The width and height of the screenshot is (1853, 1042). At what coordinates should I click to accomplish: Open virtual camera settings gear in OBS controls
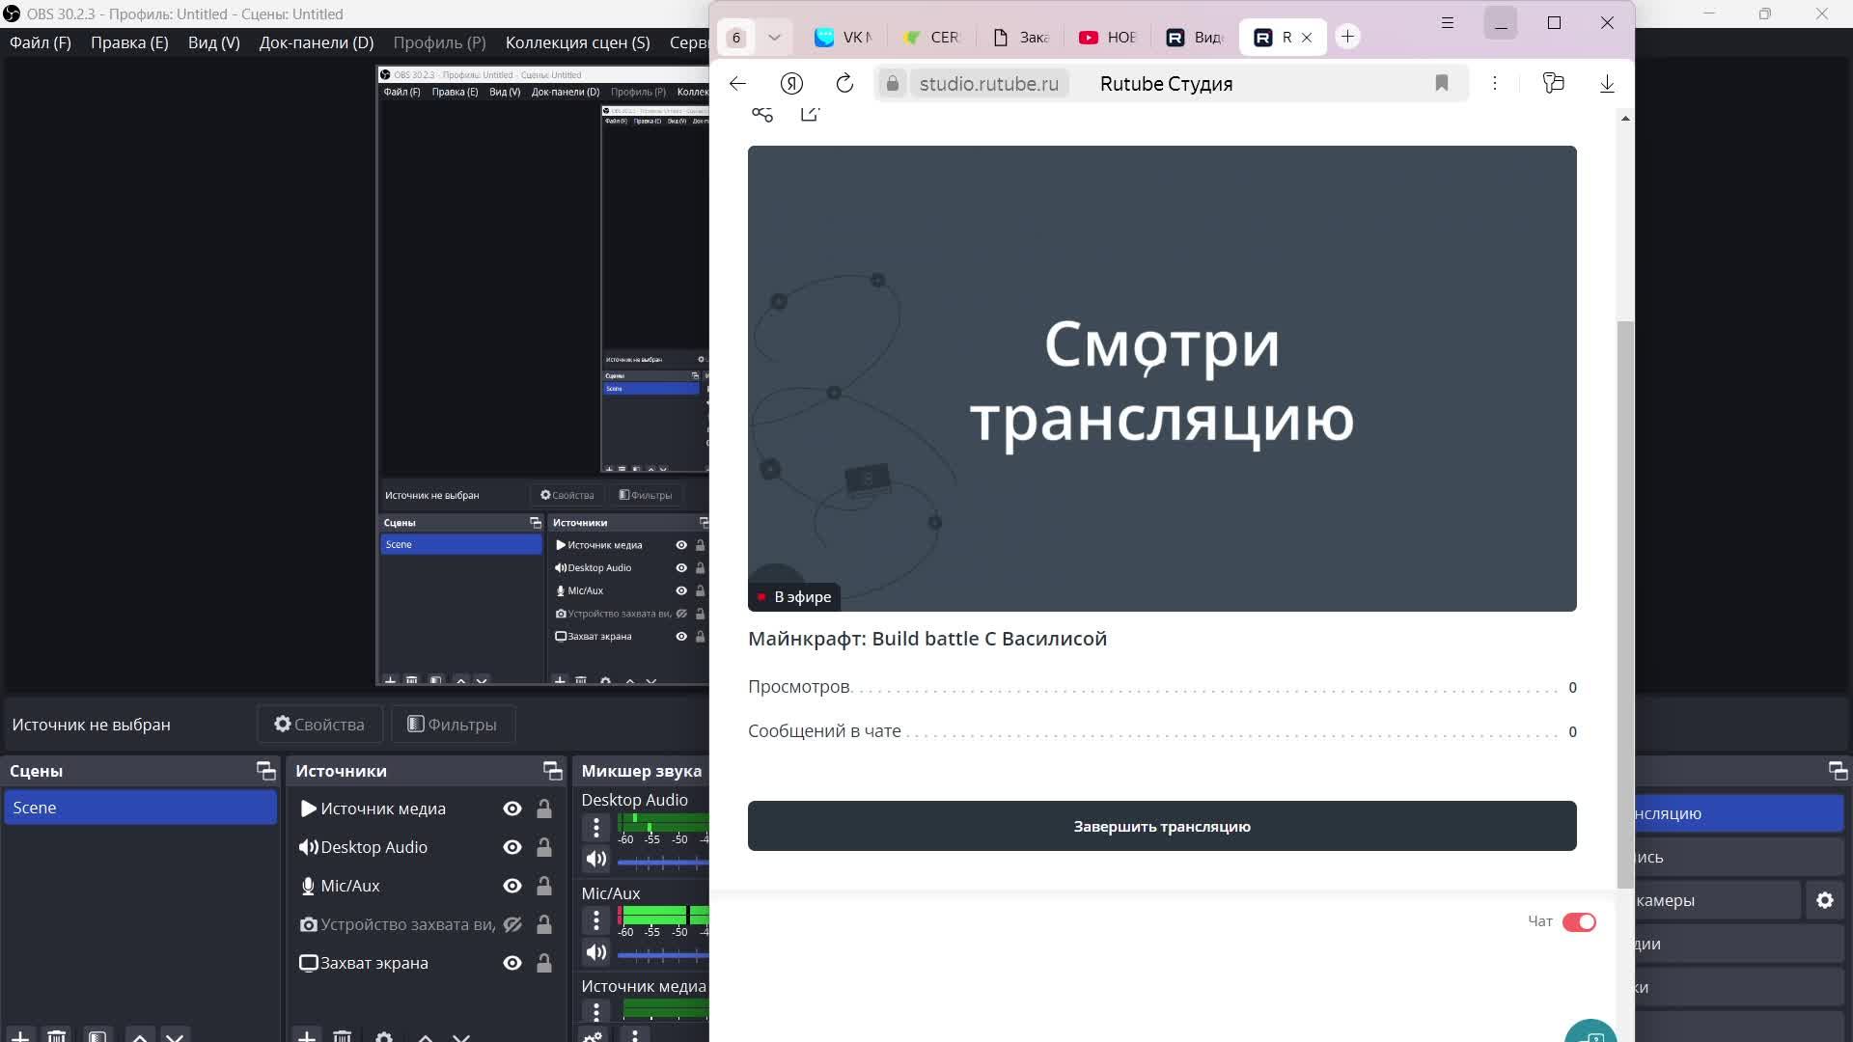coord(1824,900)
